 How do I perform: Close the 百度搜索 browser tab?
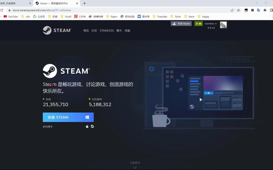(30, 3)
